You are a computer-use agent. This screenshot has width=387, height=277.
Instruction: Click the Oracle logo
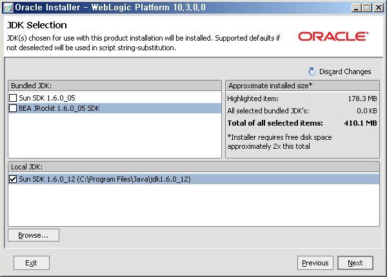pos(333,37)
